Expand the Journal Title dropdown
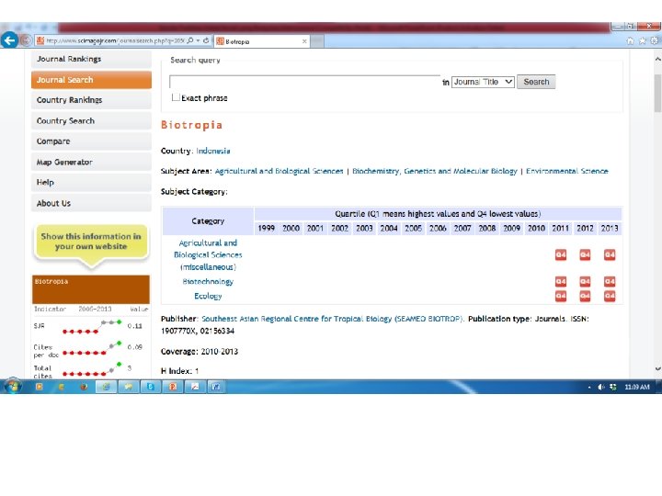This screenshot has height=496, width=662. [483, 82]
